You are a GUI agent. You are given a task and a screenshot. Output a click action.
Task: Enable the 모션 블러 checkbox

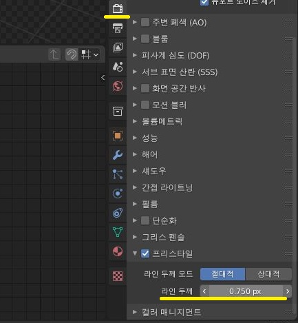[x=145, y=105]
